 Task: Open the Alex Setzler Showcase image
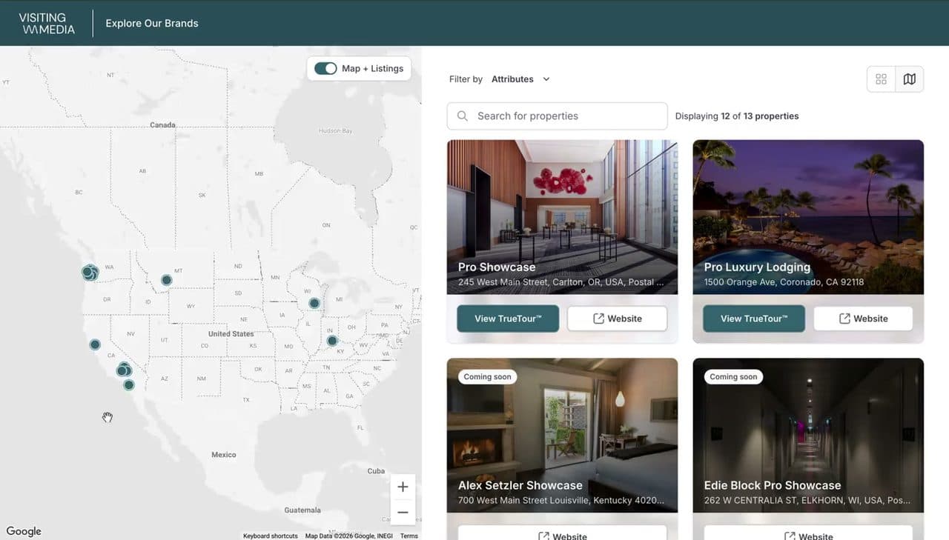click(562, 435)
